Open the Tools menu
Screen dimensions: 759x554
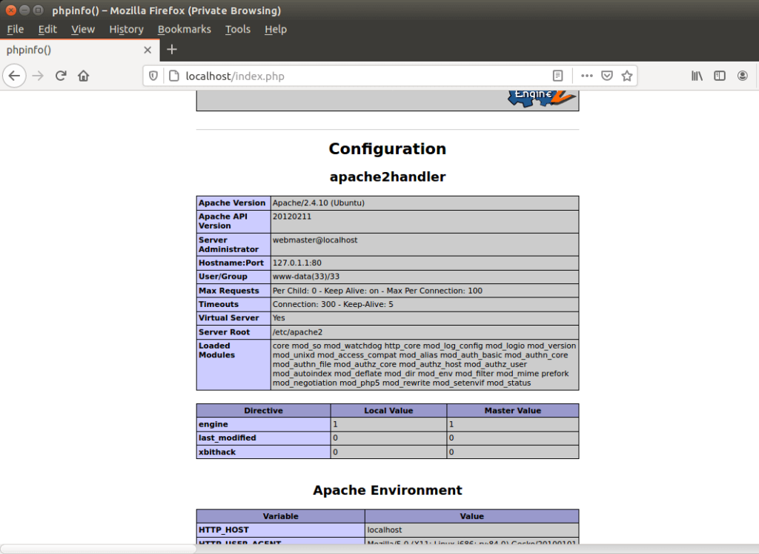tap(237, 29)
